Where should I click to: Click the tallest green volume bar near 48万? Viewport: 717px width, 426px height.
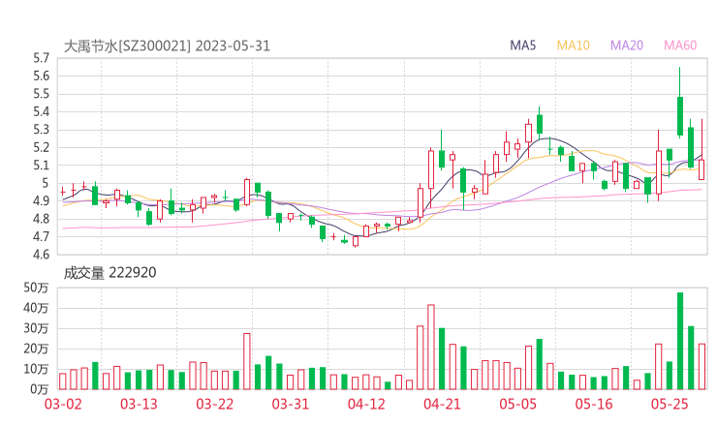pos(680,341)
